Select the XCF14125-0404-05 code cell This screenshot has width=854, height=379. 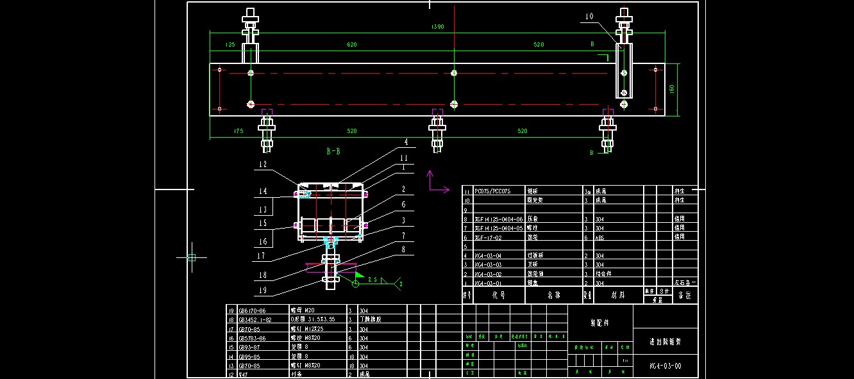pos(498,228)
